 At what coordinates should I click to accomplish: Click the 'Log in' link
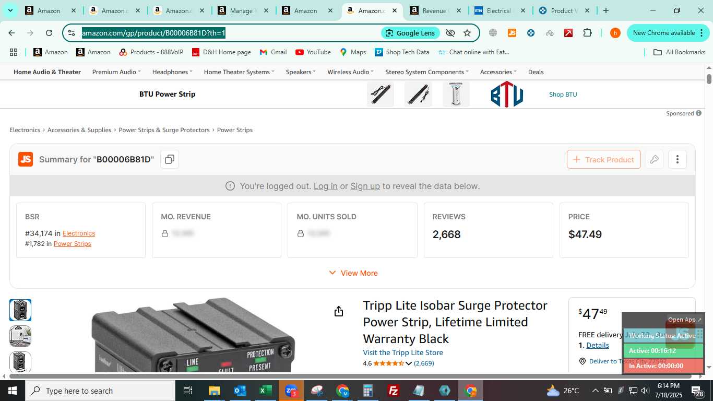[x=325, y=186]
